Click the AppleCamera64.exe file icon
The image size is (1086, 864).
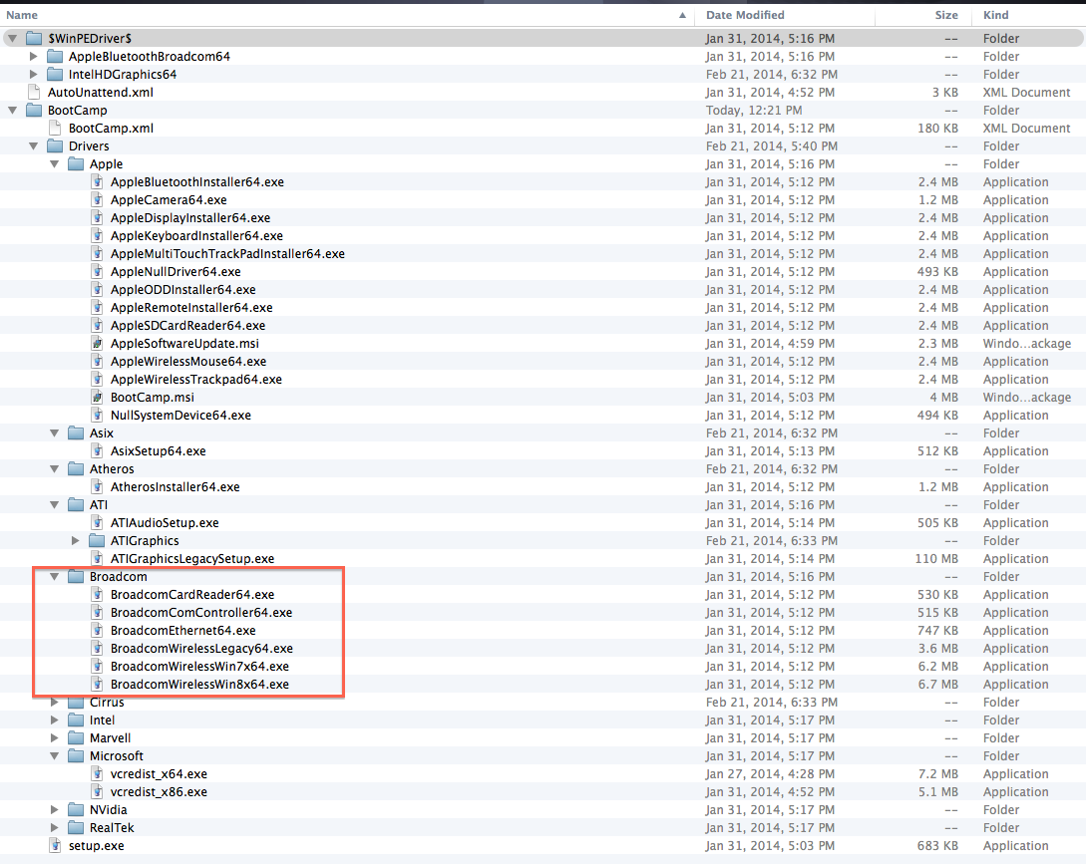coord(98,200)
